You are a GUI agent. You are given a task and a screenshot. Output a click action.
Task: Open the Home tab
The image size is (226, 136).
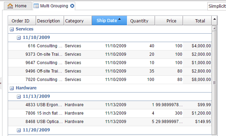[18, 6]
